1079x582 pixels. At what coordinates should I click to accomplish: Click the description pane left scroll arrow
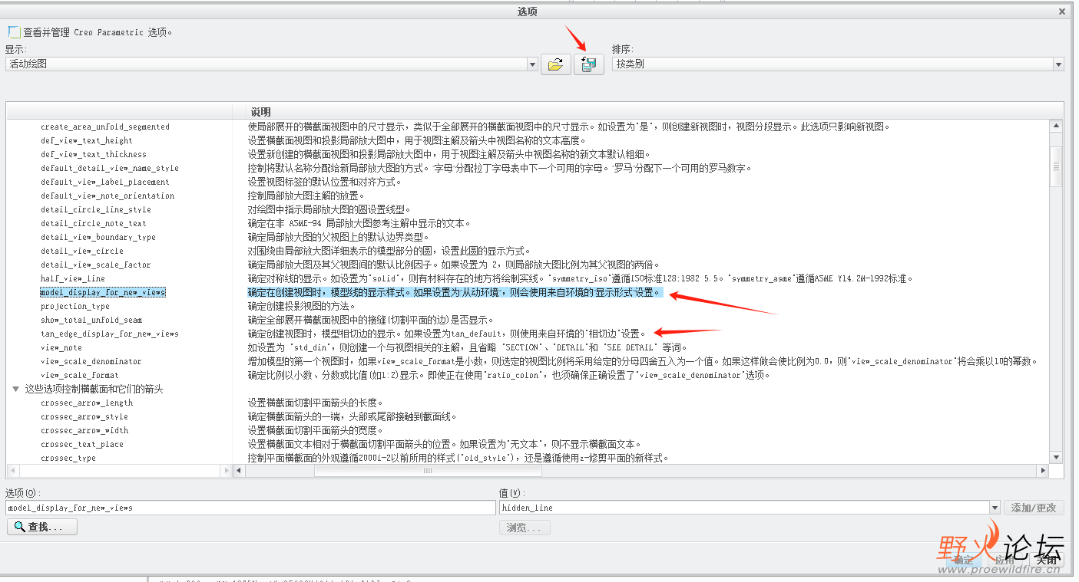tap(240, 471)
